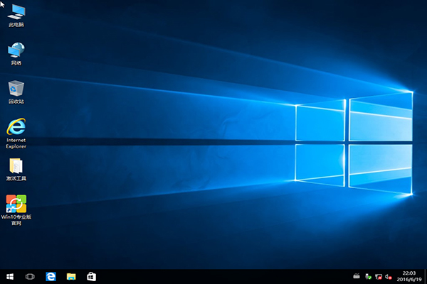The height and width of the screenshot is (284, 427).
Task: Click the keyboard input method tray icon
Action: 357,276
